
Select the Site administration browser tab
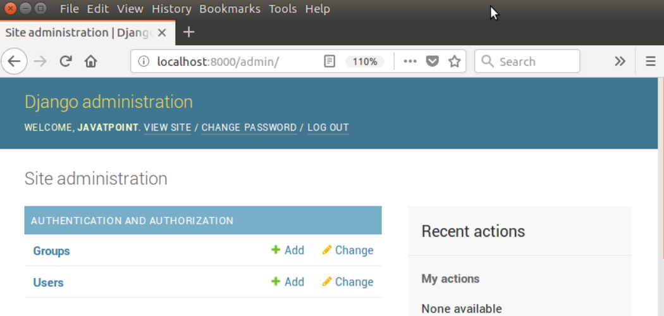[x=88, y=33]
